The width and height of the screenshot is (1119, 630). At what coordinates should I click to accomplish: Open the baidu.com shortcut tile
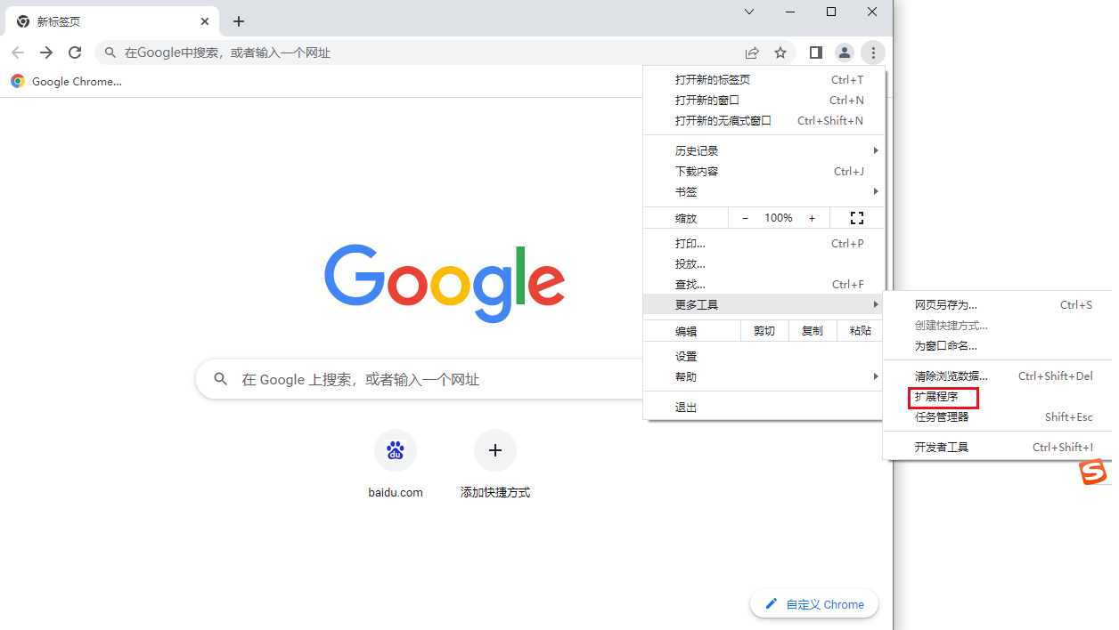pyautogui.click(x=396, y=464)
